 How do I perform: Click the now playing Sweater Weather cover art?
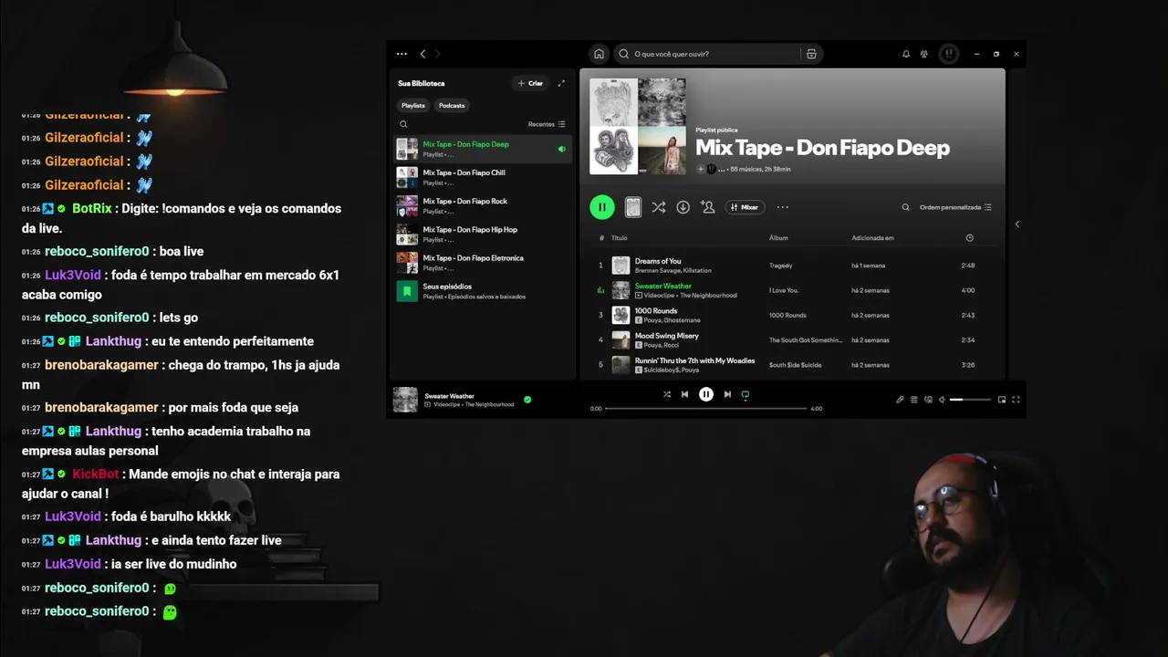point(405,400)
